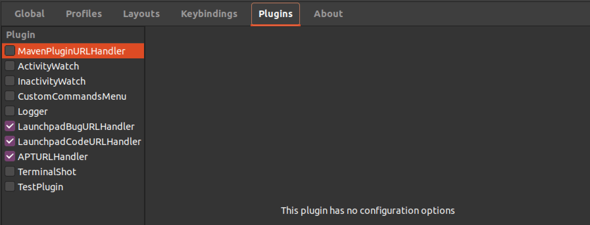
Task: Uncheck the APTURLHandler checkbox
Action: click(10, 156)
